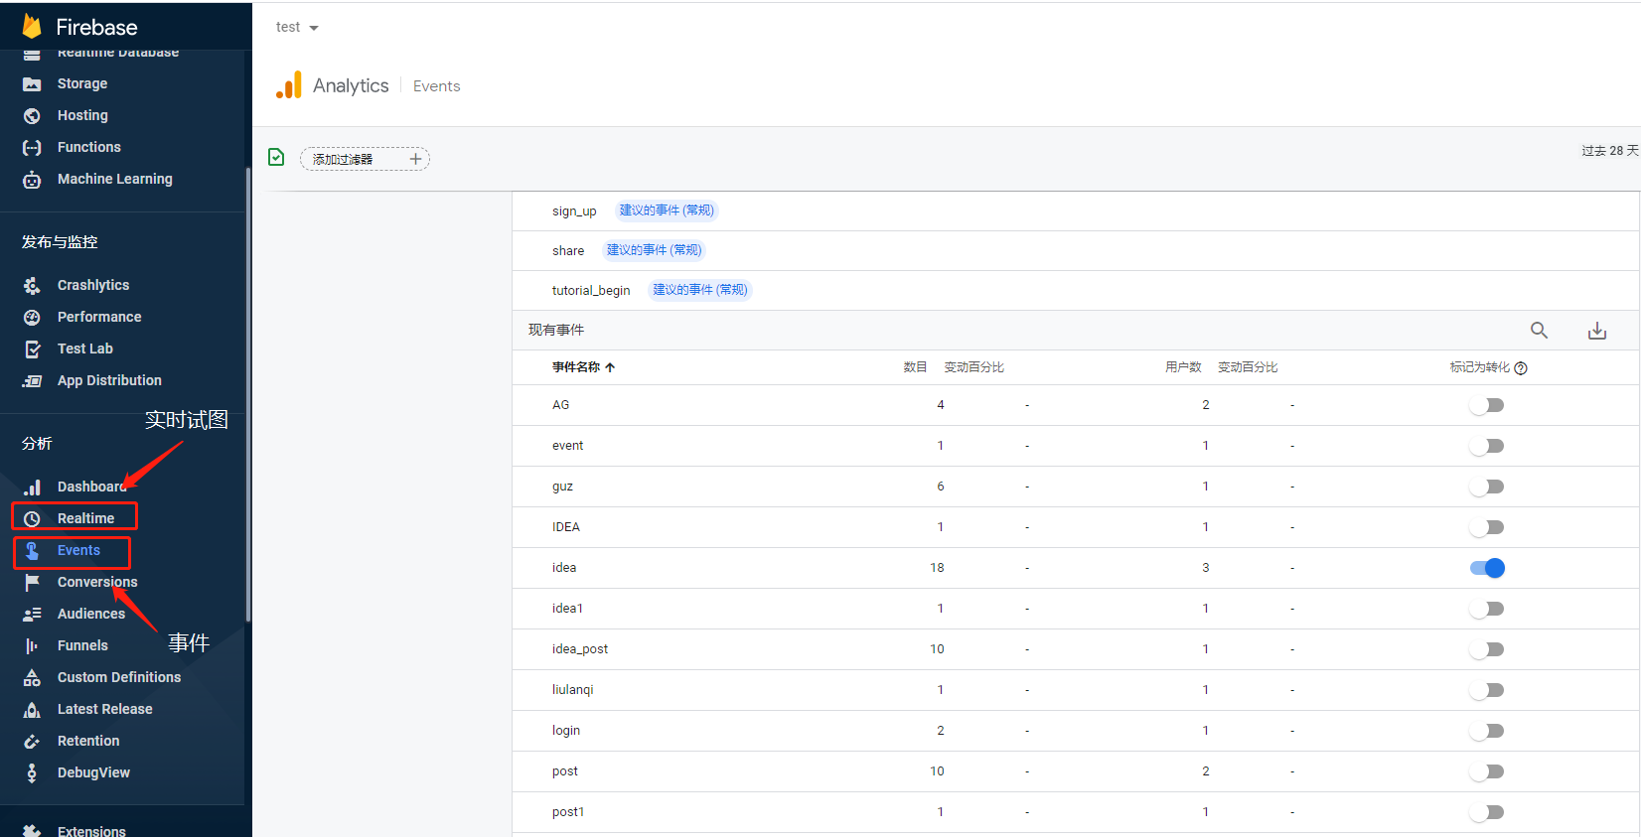Open the 过去 28 天 date range selector
The width and height of the screenshot is (1641, 837).
tap(1610, 151)
